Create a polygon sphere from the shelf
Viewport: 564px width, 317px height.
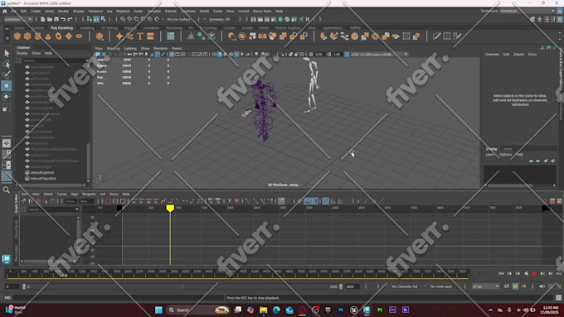coord(17,36)
